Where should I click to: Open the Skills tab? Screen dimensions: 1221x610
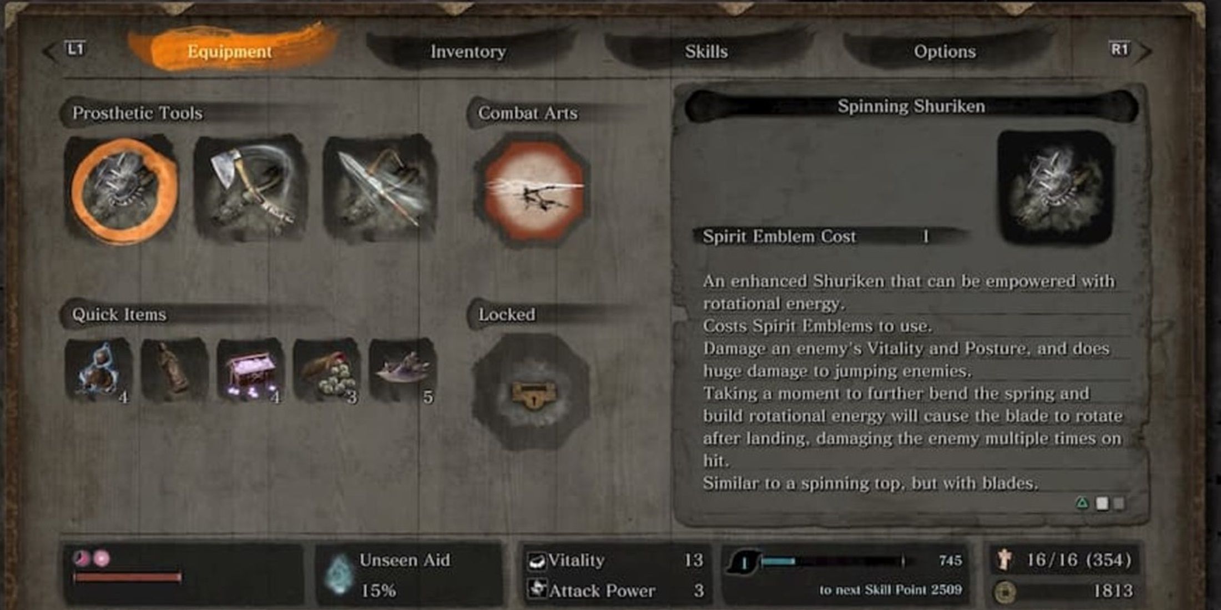coord(706,51)
